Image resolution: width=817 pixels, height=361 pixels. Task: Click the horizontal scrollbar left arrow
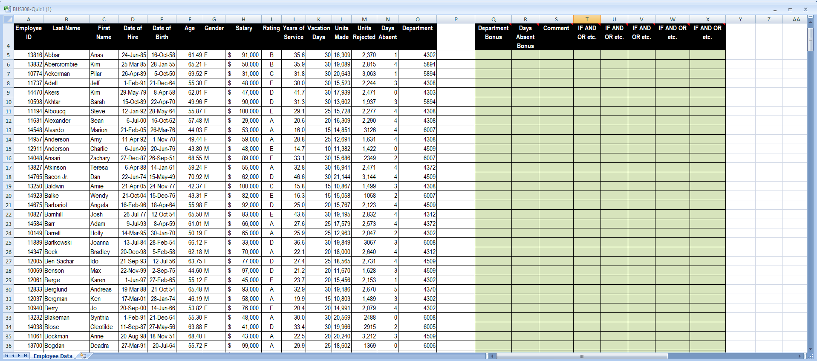[x=493, y=356]
